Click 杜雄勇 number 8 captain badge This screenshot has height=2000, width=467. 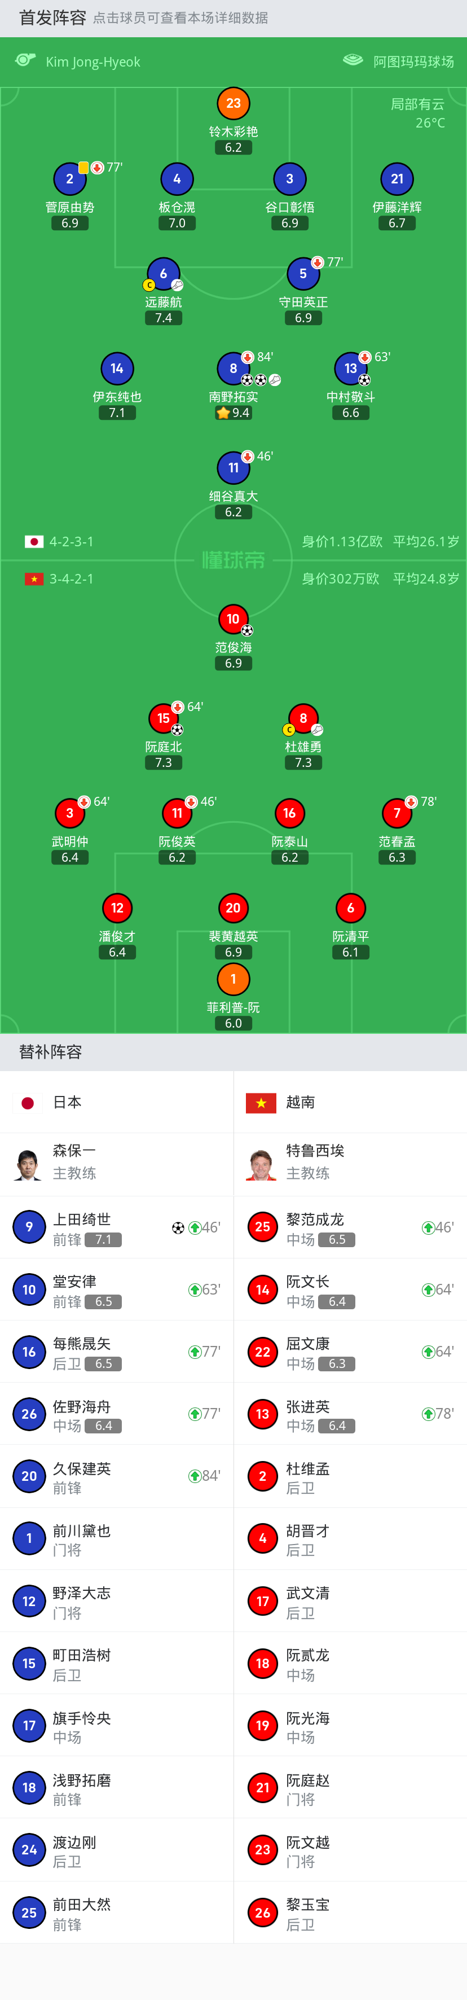click(x=303, y=718)
